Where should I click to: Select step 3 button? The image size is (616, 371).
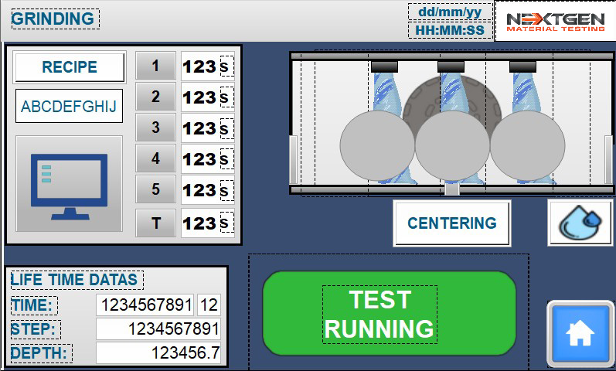(155, 128)
